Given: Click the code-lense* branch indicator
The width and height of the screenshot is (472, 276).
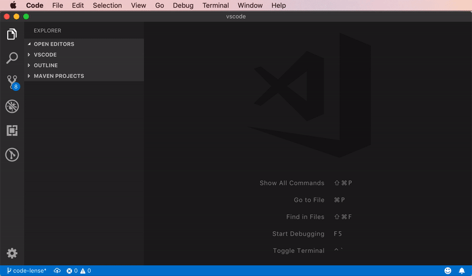Looking at the screenshot, I should pos(27,271).
